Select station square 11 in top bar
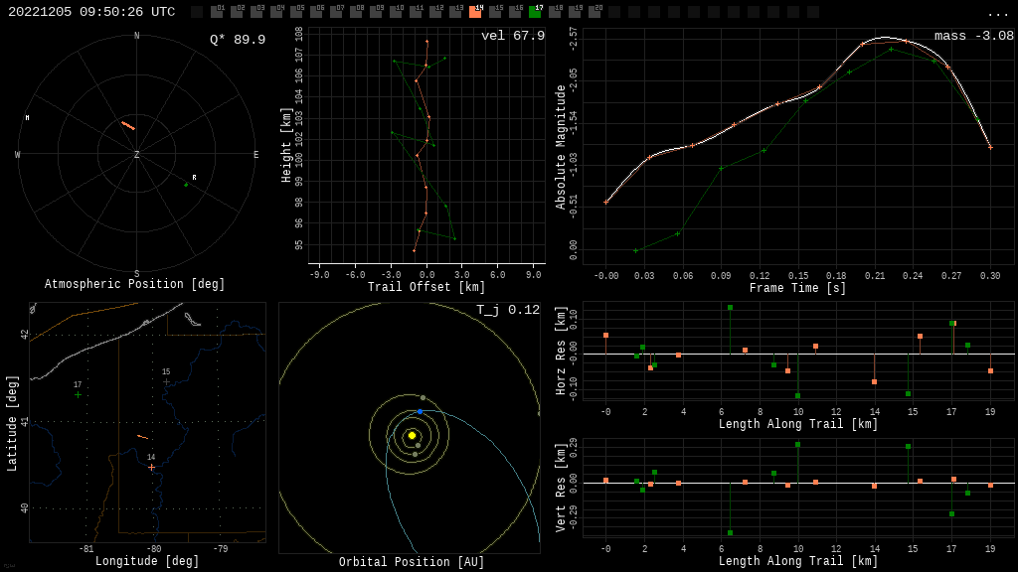 click(x=416, y=12)
